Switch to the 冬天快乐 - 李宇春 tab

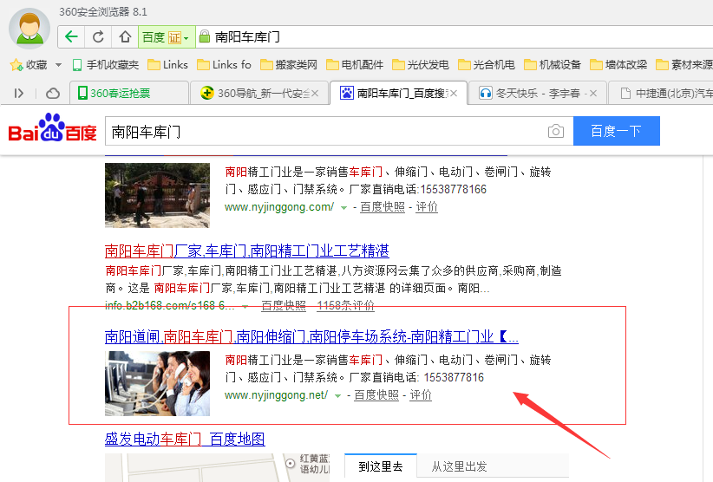tap(535, 93)
